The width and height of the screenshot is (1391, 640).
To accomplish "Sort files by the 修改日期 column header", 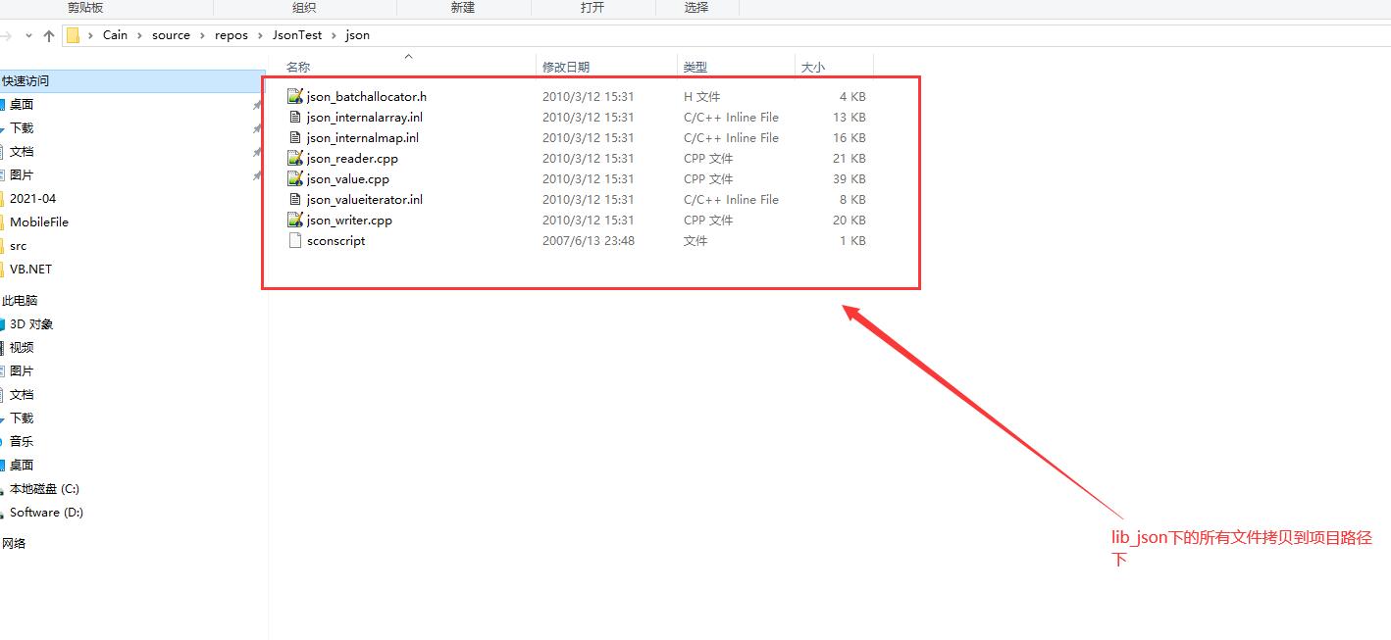I will pos(569,67).
